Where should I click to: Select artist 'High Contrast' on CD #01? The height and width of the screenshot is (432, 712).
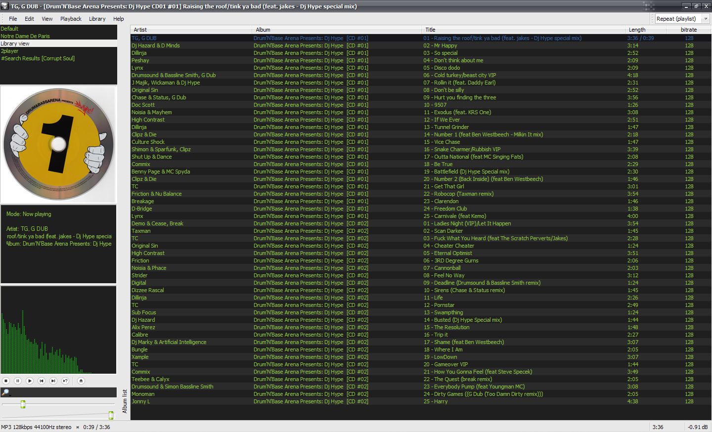pyautogui.click(x=148, y=120)
